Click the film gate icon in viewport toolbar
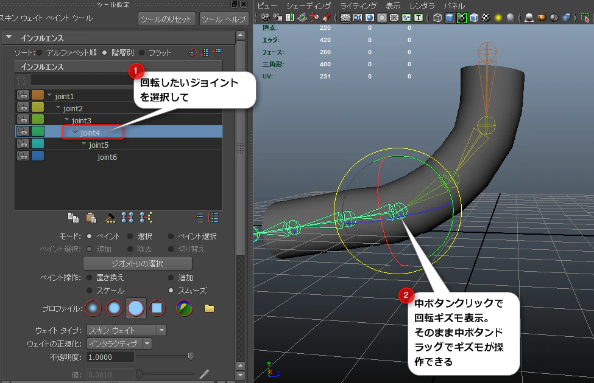This screenshot has height=383, width=594. pos(358,18)
